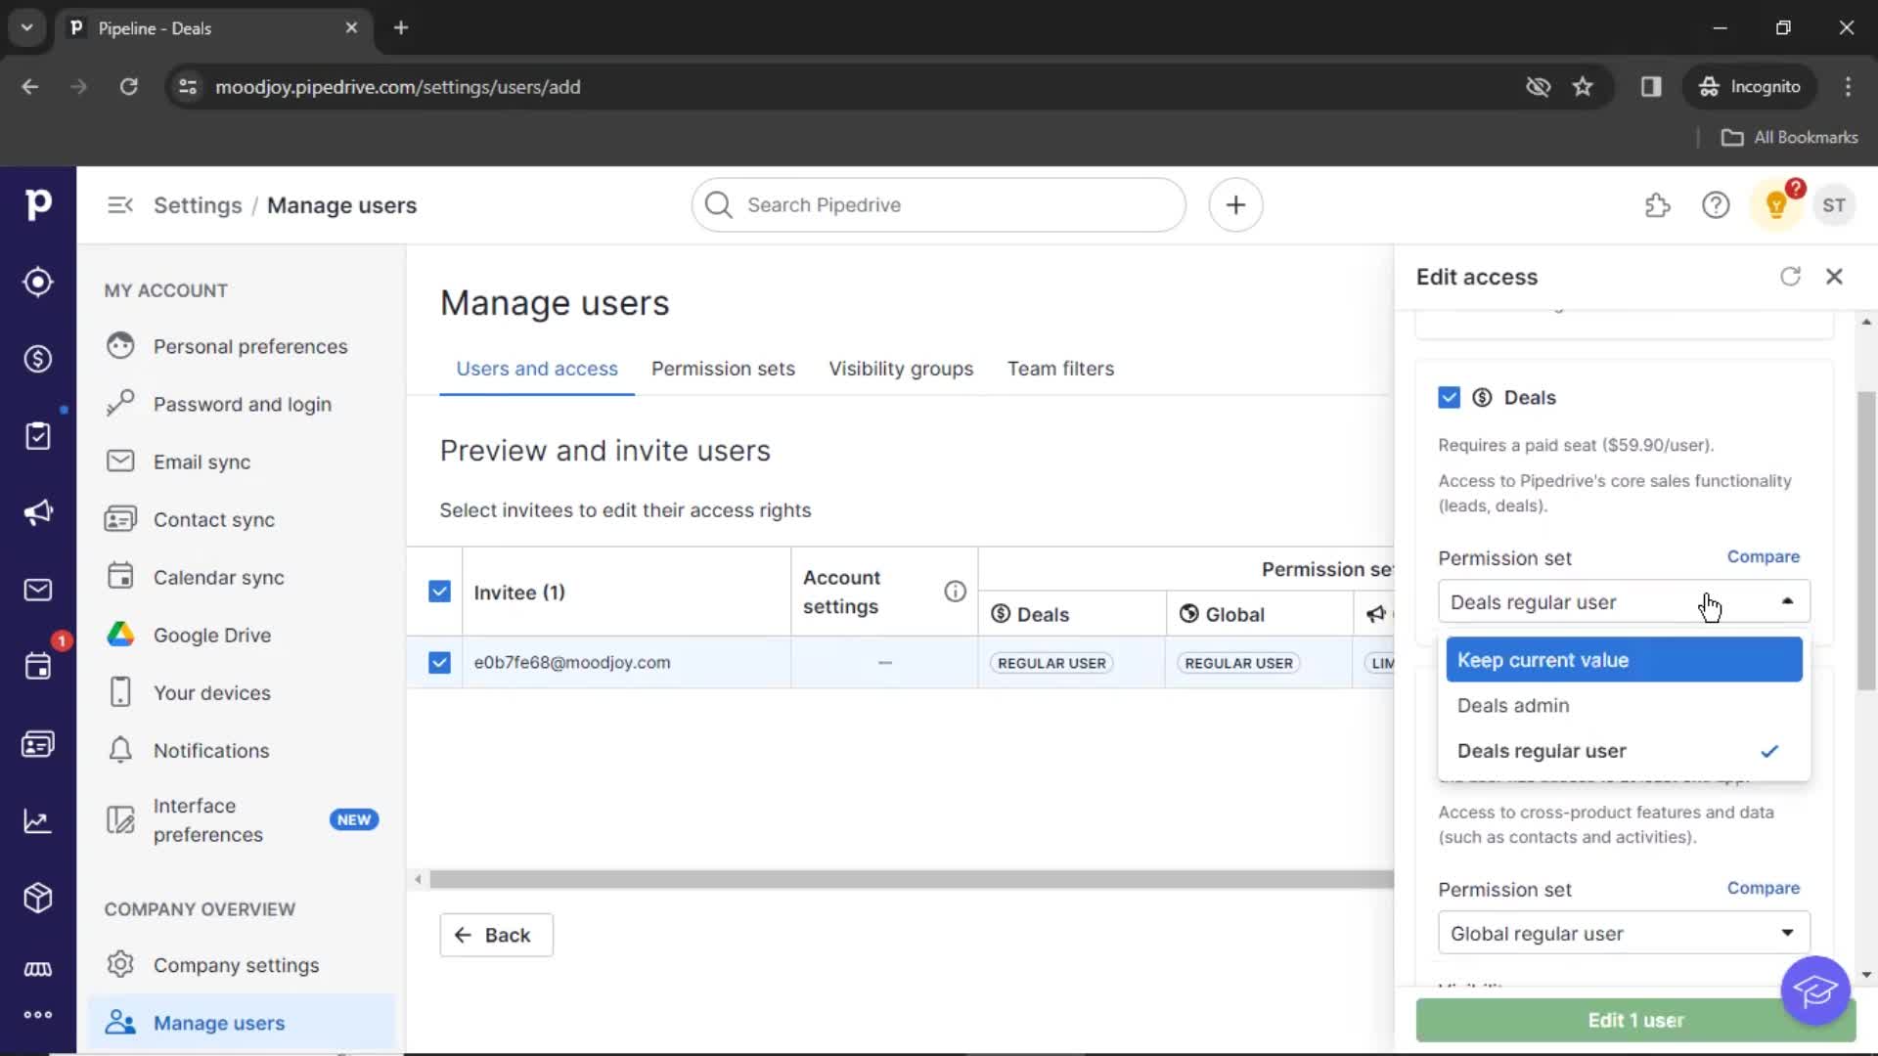This screenshot has width=1878, height=1056.
Task: Open Manage users in sidebar
Action: (x=241, y=1023)
